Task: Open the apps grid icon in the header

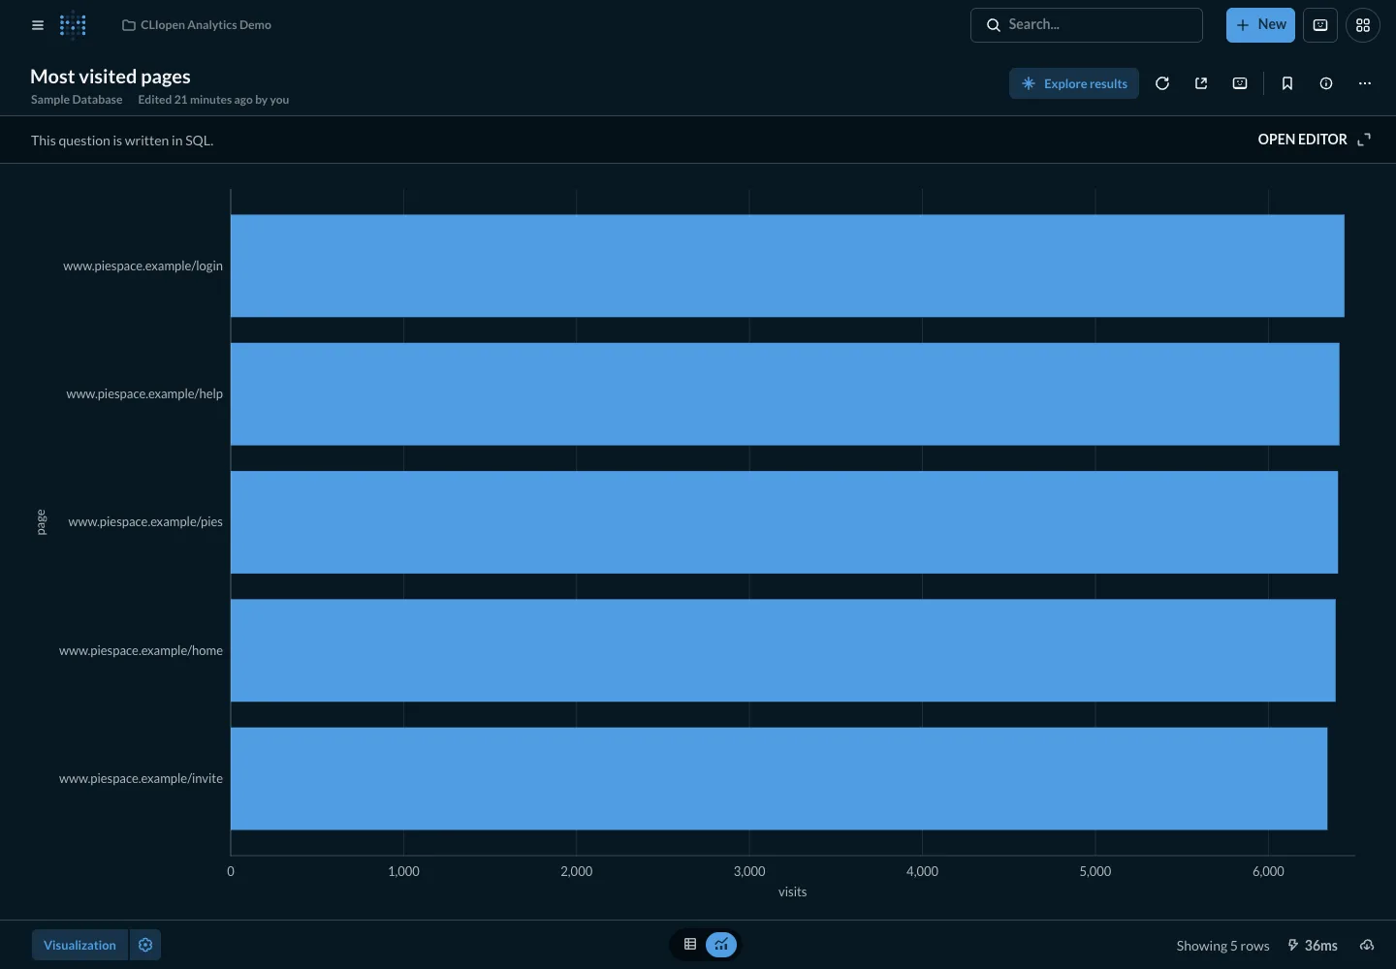Action: click(x=1363, y=25)
